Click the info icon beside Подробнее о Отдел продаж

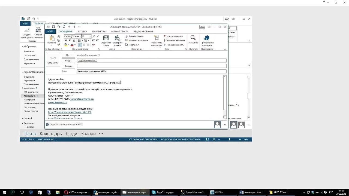(x=47, y=124)
